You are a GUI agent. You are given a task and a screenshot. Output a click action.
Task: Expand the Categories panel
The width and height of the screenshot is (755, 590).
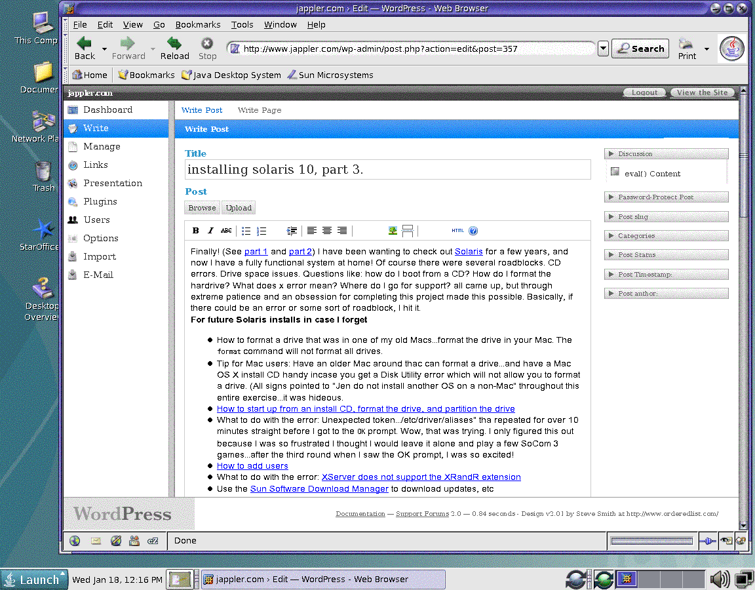pyautogui.click(x=666, y=235)
